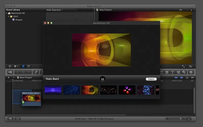Screen dimensions: 203x127
Task: Collapse the 2012 folder disclosure triangle
Action: pos(9,17)
